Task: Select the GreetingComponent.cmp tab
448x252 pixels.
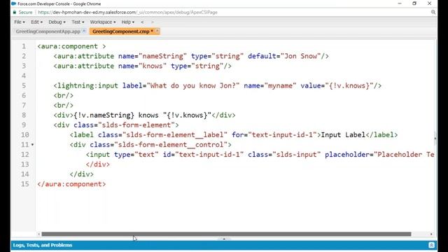Action: click(x=121, y=31)
